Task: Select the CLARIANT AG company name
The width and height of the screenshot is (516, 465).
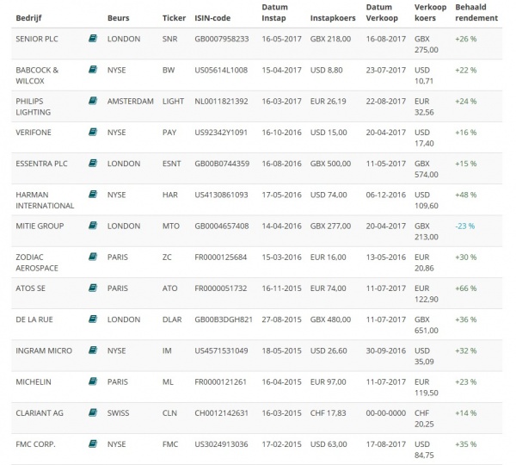Action: (x=40, y=413)
